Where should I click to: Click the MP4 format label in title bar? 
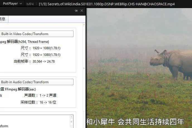point(30,4)
